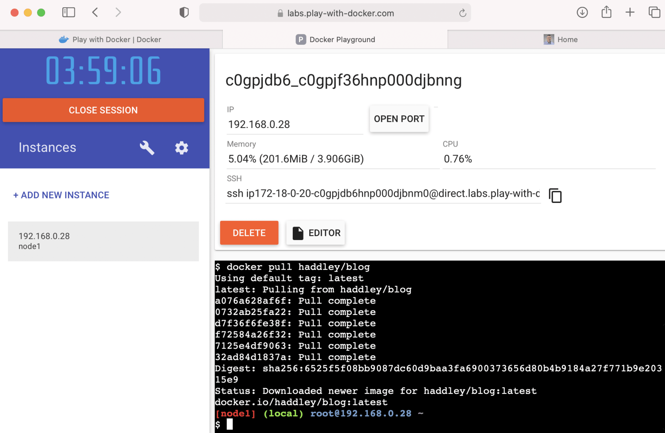
Task: Click the '32ad84d1837a: Pull complete' line
Action: (295, 357)
